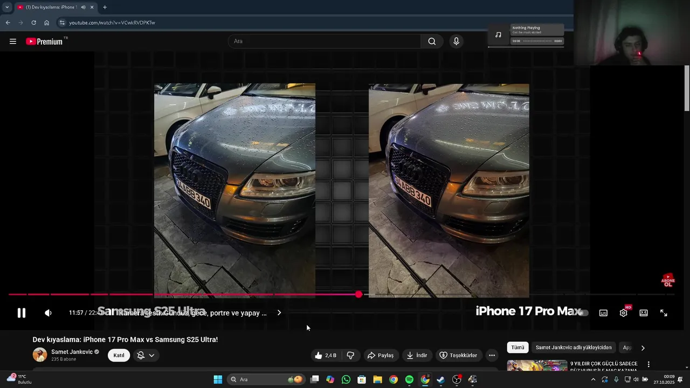Open the YouTube hamburger guide menu
This screenshot has height=388, width=690.
click(x=13, y=41)
